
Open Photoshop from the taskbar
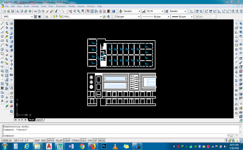105,145
